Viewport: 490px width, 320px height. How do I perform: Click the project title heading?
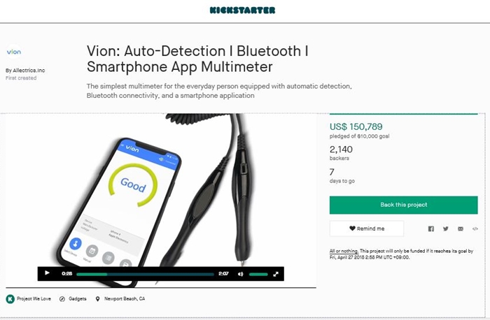click(x=197, y=59)
